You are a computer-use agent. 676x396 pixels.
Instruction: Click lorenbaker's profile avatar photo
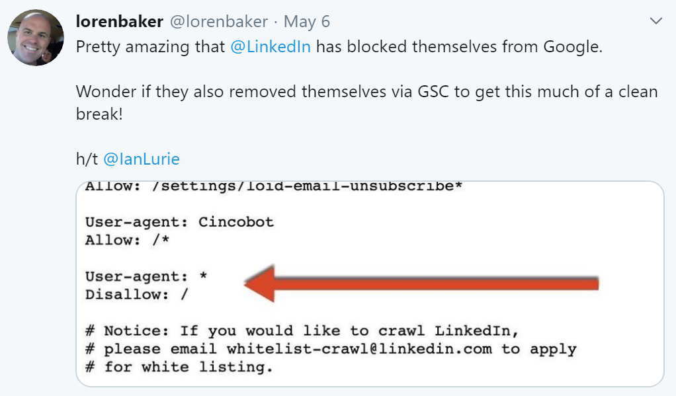click(x=36, y=38)
